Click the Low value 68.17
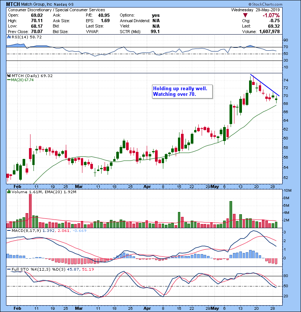Viewport: 301px width, 312px height. pyautogui.click(x=36, y=26)
